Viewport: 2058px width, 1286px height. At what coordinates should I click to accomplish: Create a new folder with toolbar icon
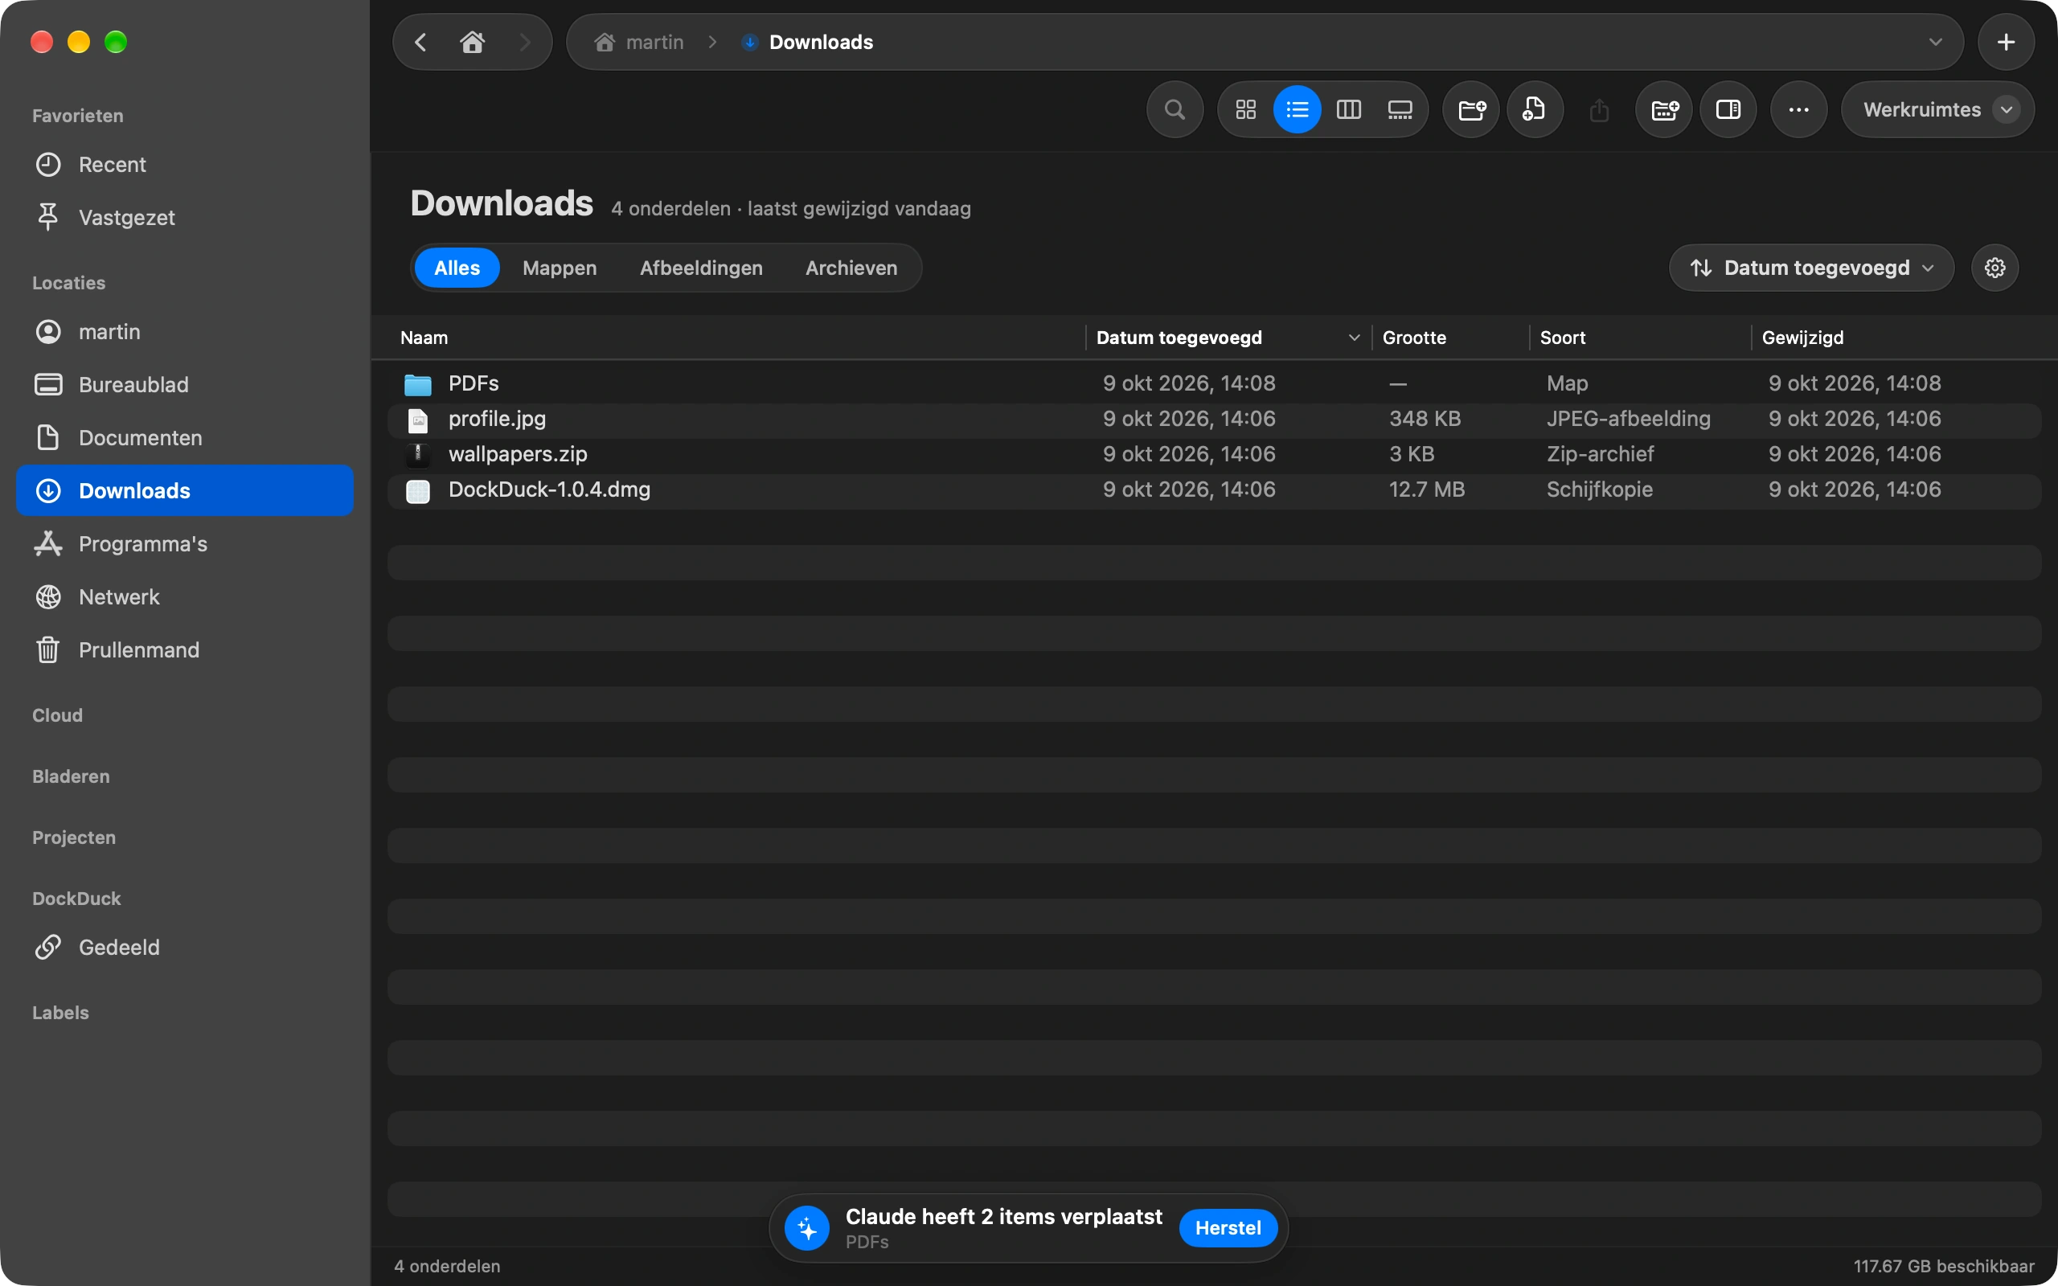(1471, 110)
